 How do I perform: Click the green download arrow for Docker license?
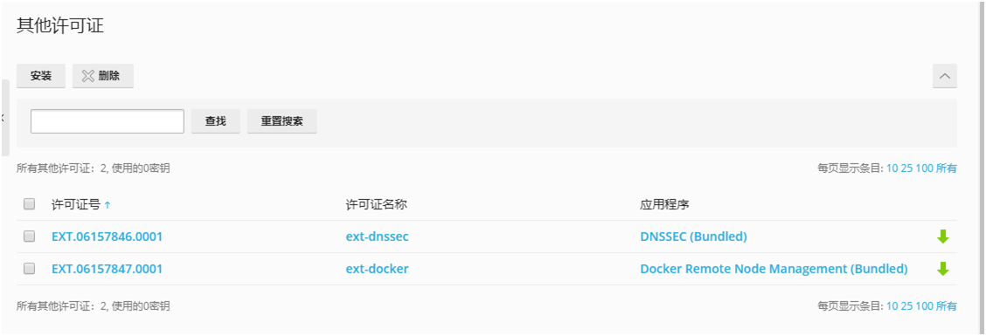pos(942,269)
